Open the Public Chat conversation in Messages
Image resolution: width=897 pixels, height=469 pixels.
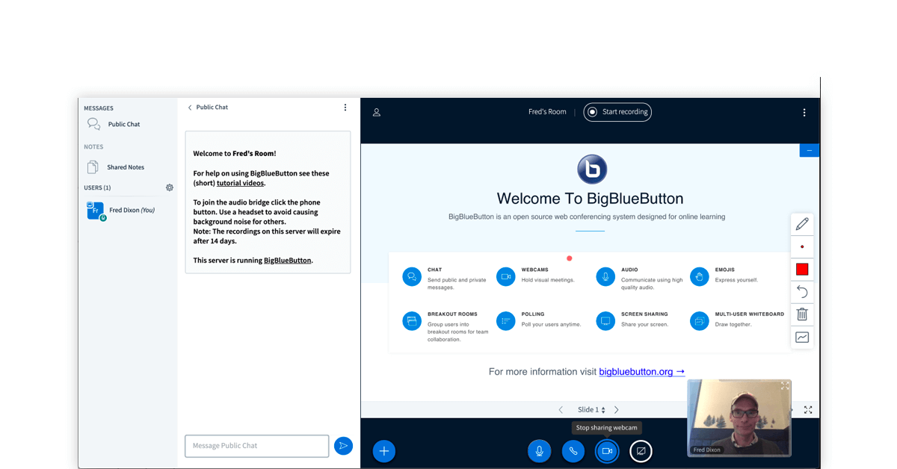(x=114, y=124)
